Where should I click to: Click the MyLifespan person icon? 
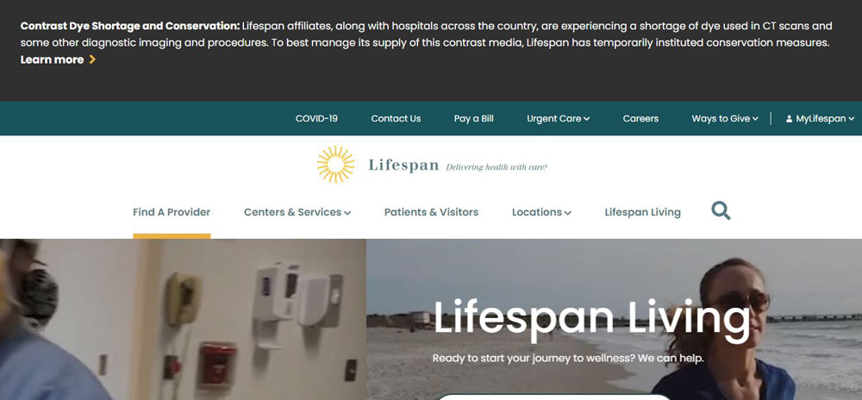point(789,119)
